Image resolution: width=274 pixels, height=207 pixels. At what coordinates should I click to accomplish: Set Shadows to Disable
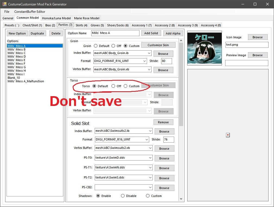pos(123,196)
